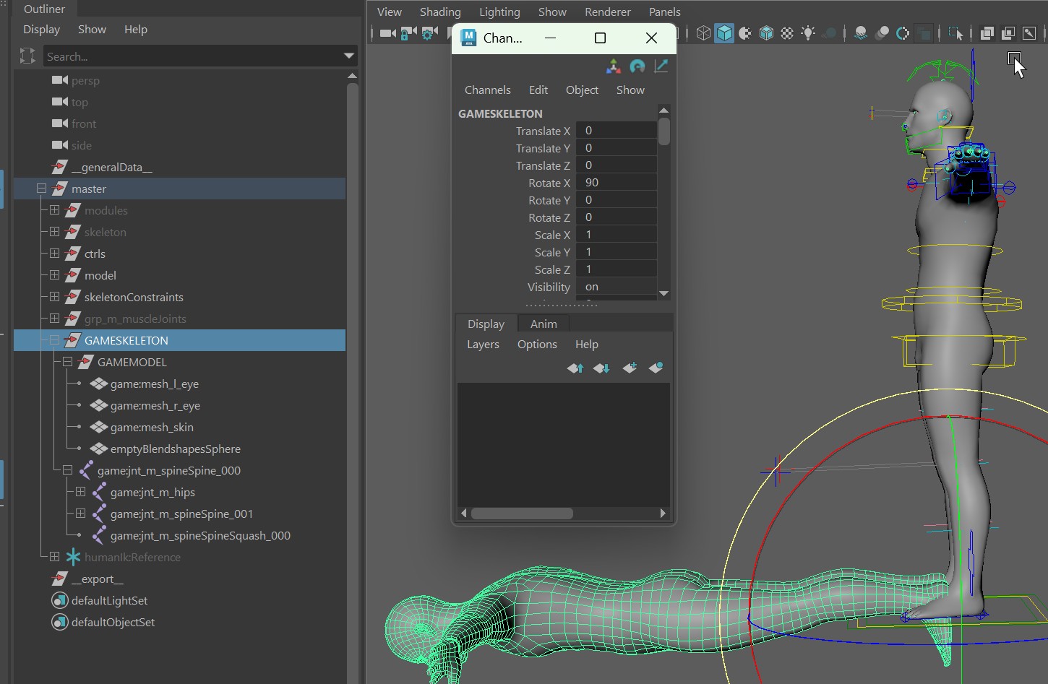Open the Shading menu in viewport
The width and height of the screenshot is (1048, 684).
439,12
